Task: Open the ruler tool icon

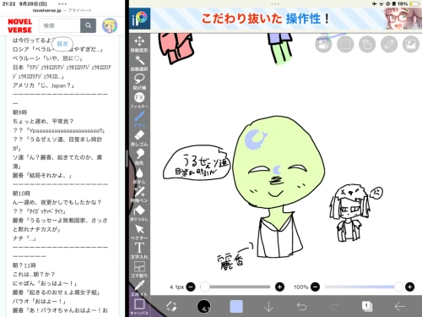Action: (389, 44)
